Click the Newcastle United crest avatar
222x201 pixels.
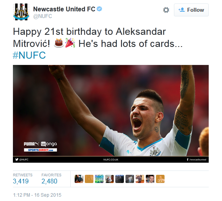click(x=21, y=12)
